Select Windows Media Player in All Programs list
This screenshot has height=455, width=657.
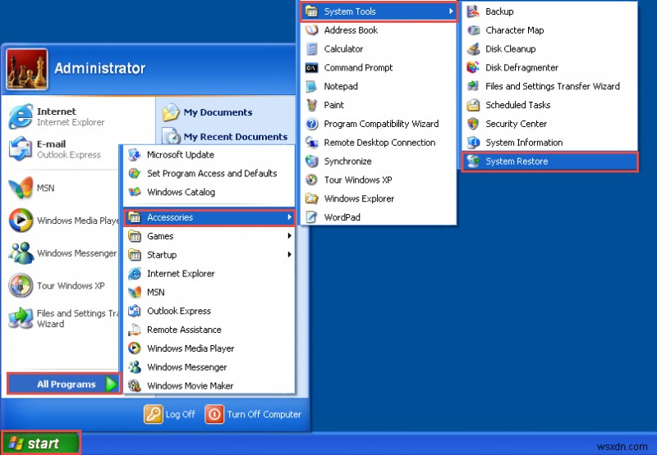point(209,348)
